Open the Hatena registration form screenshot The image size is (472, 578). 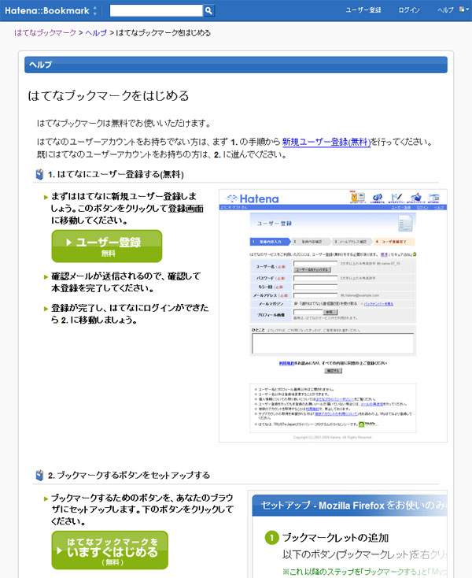click(x=333, y=316)
